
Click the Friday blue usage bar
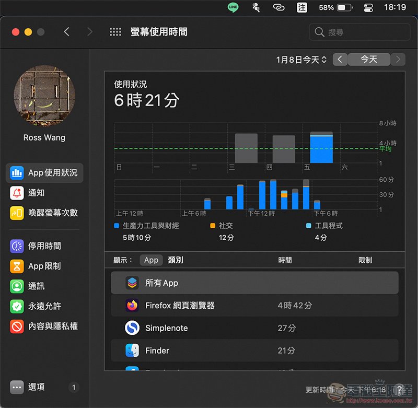pyautogui.click(x=321, y=149)
